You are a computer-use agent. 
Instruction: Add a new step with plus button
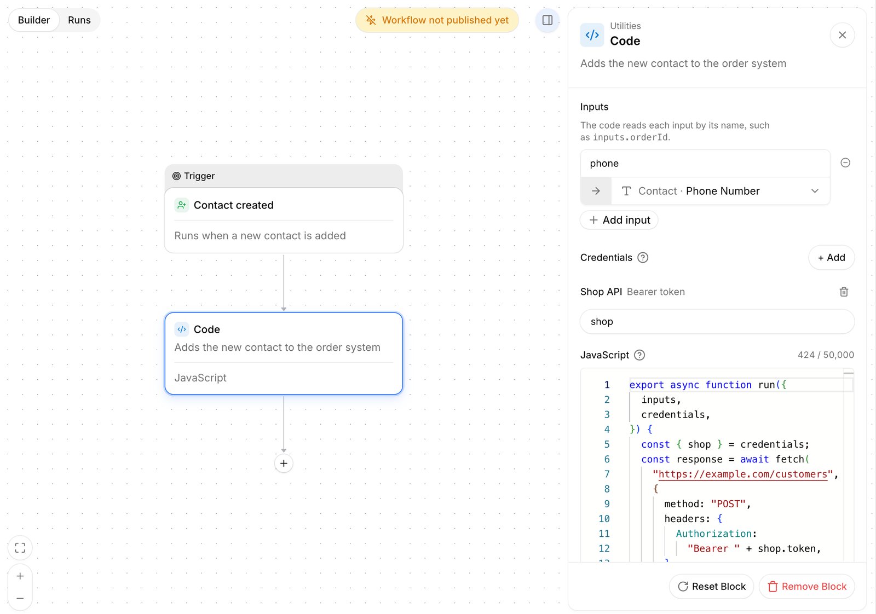tap(284, 464)
